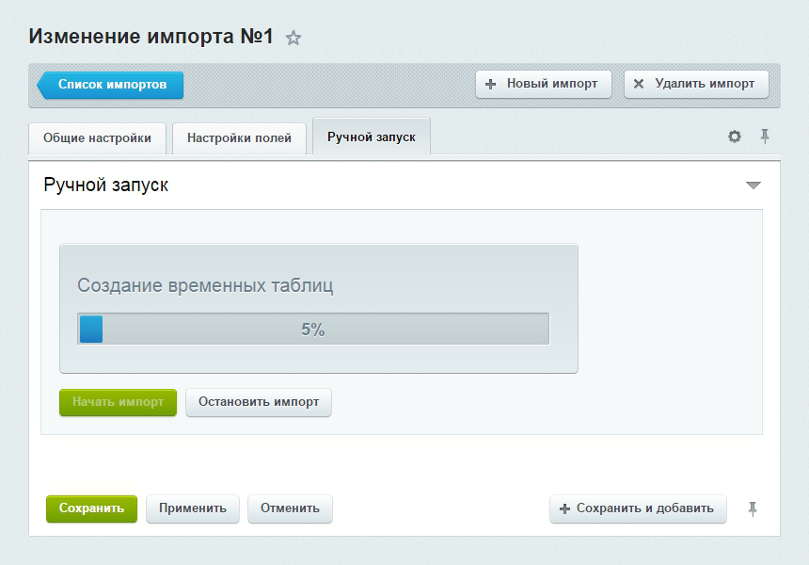809x565 pixels.
Task: Apply changes with Применить button
Action: click(193, 508)
